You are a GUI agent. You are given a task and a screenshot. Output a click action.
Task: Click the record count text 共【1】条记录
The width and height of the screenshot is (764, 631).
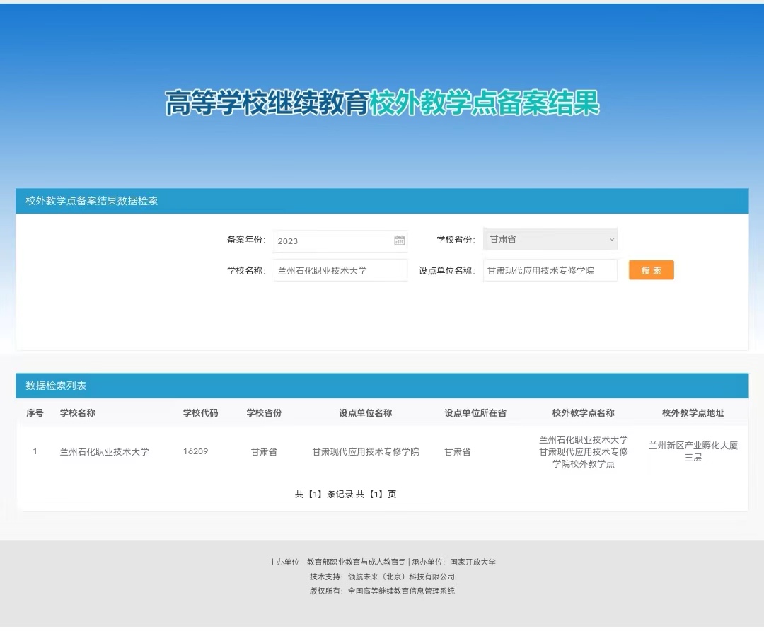click(324, 494)
